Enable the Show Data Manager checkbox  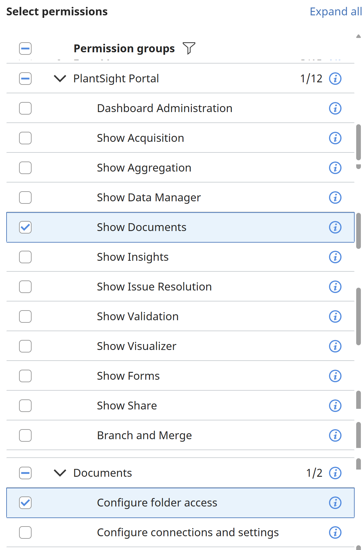point(25,198)
